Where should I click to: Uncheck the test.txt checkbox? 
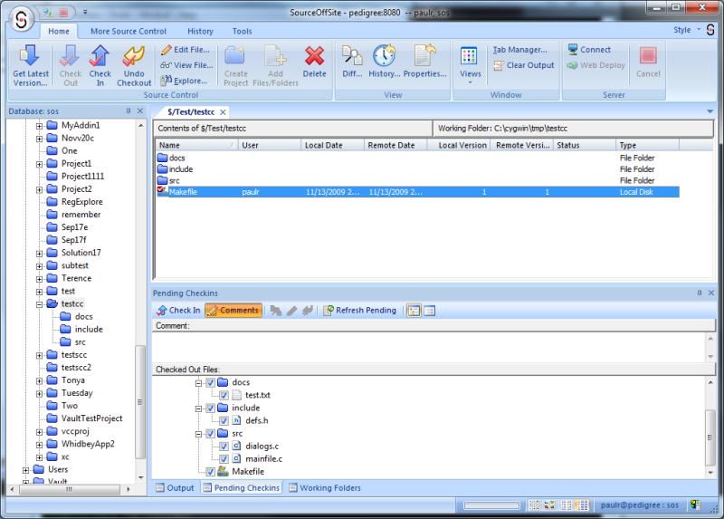point(224,395)
